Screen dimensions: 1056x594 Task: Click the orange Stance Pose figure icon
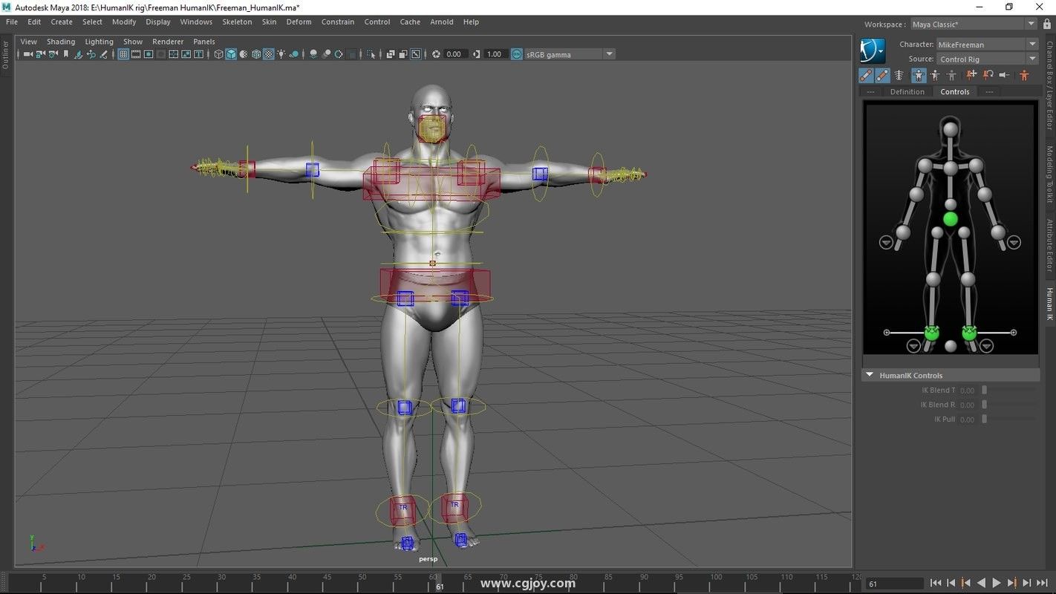(1024, 75)
